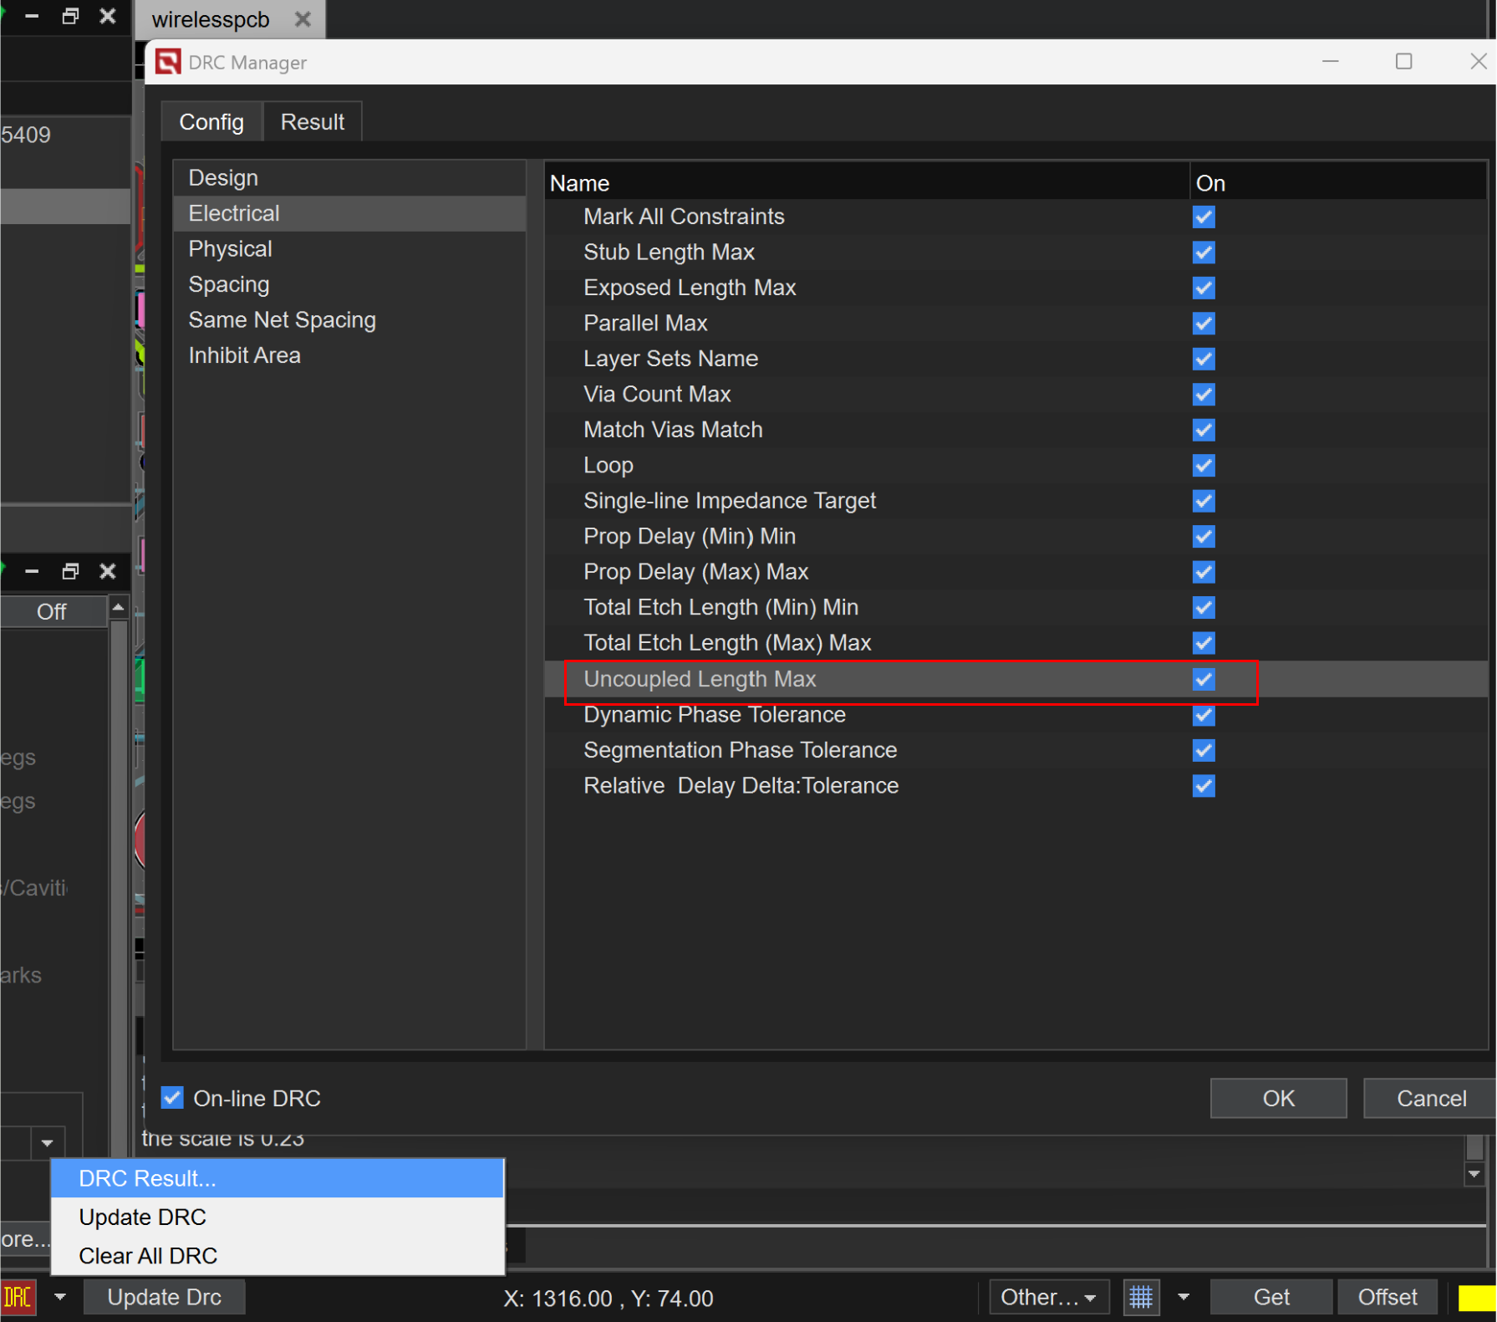
Task: Expand the dropdown arrow beside DRC icon
Action: click(60, 1298)
